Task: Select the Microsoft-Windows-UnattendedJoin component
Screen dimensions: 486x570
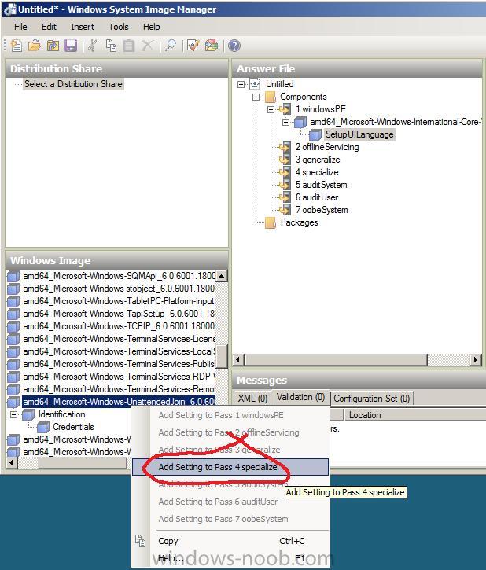Action: [x=119, y=402]
